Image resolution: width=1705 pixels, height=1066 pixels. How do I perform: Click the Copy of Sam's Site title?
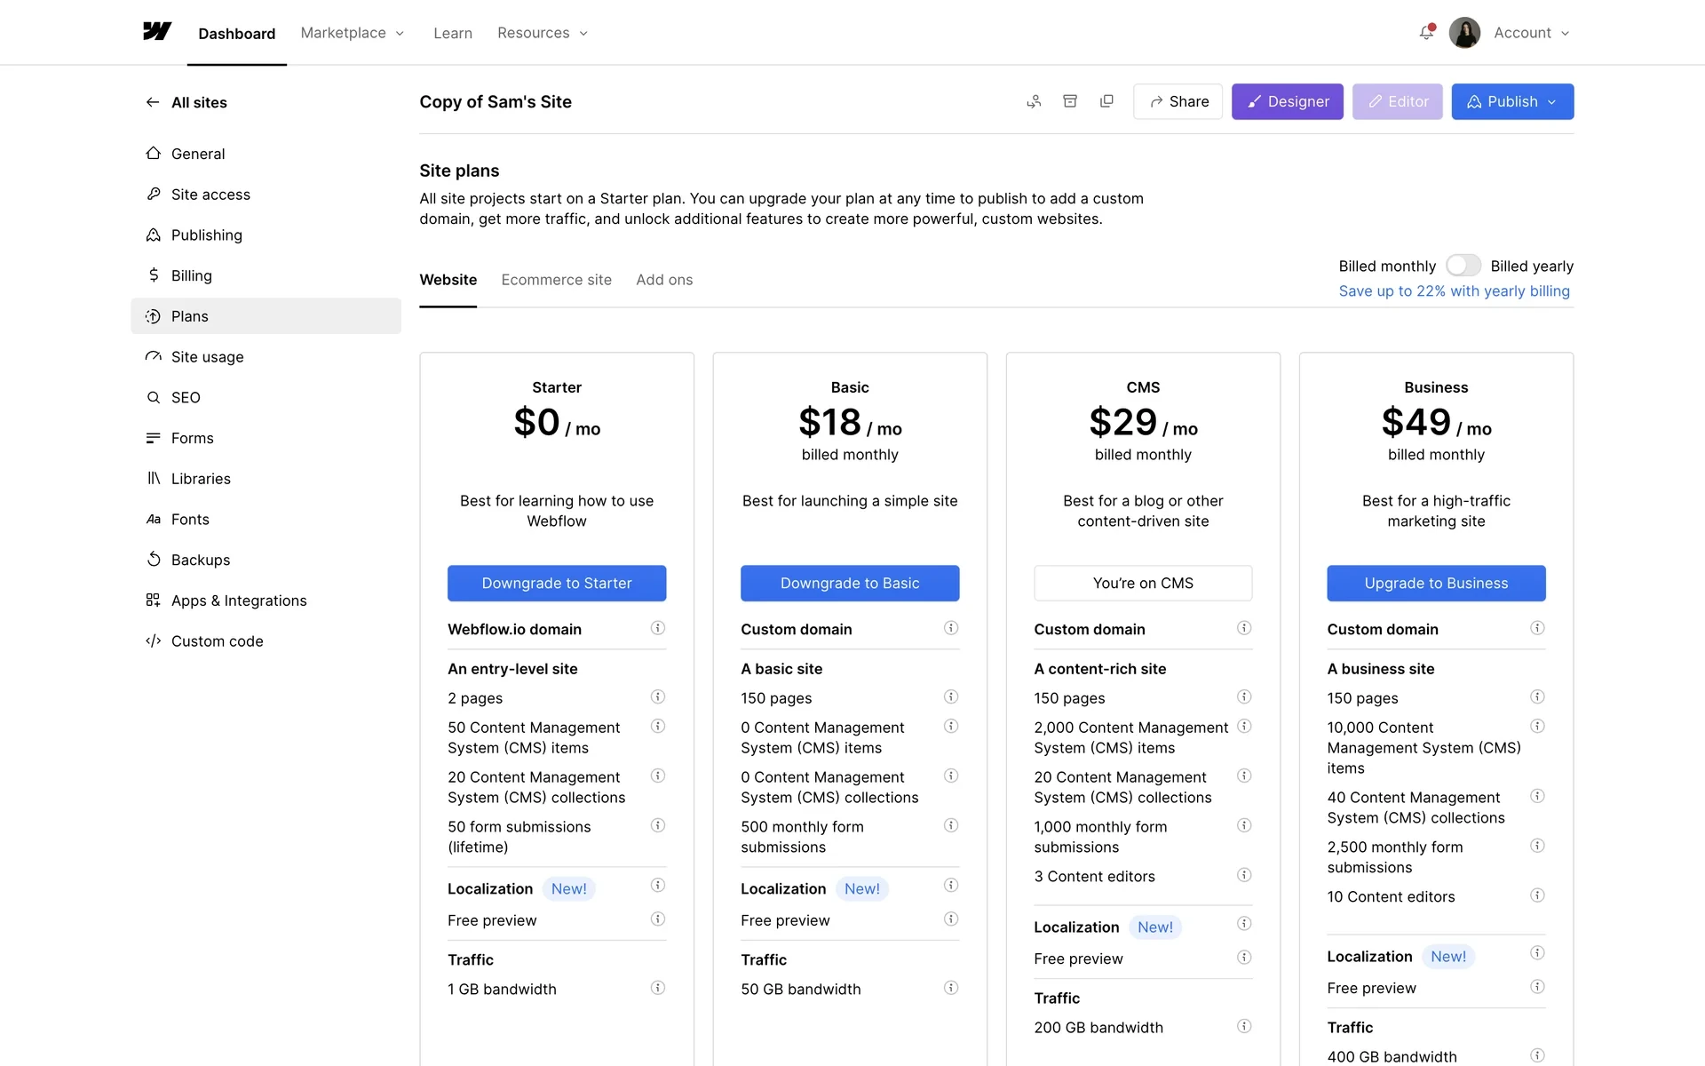[x=496, y=102]
